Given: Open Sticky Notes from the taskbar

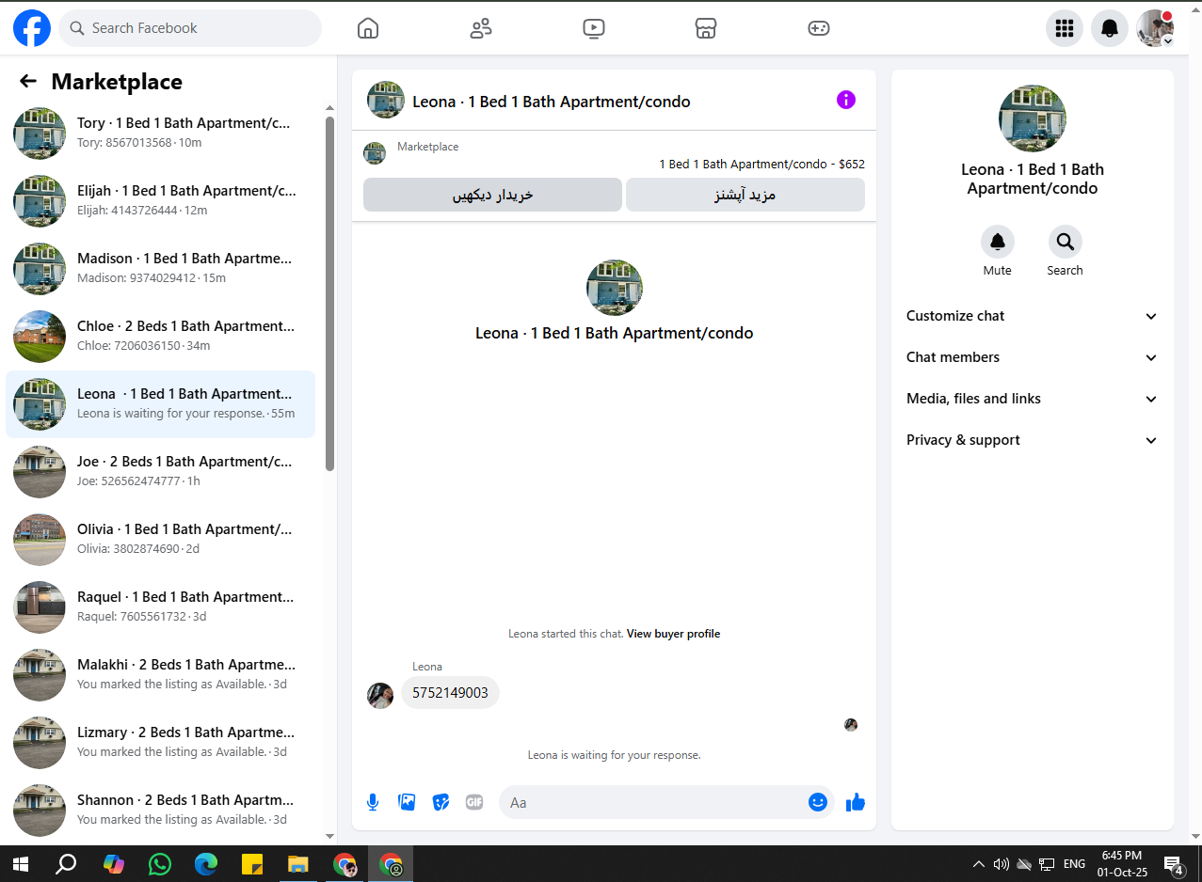Looking at the screenshot, I should pos(252,864).
